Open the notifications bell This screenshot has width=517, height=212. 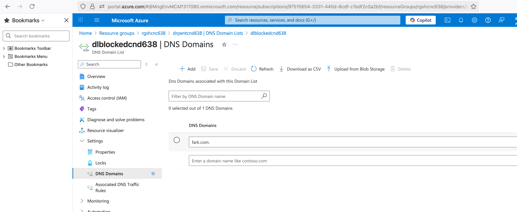click(x=461, y=20)
